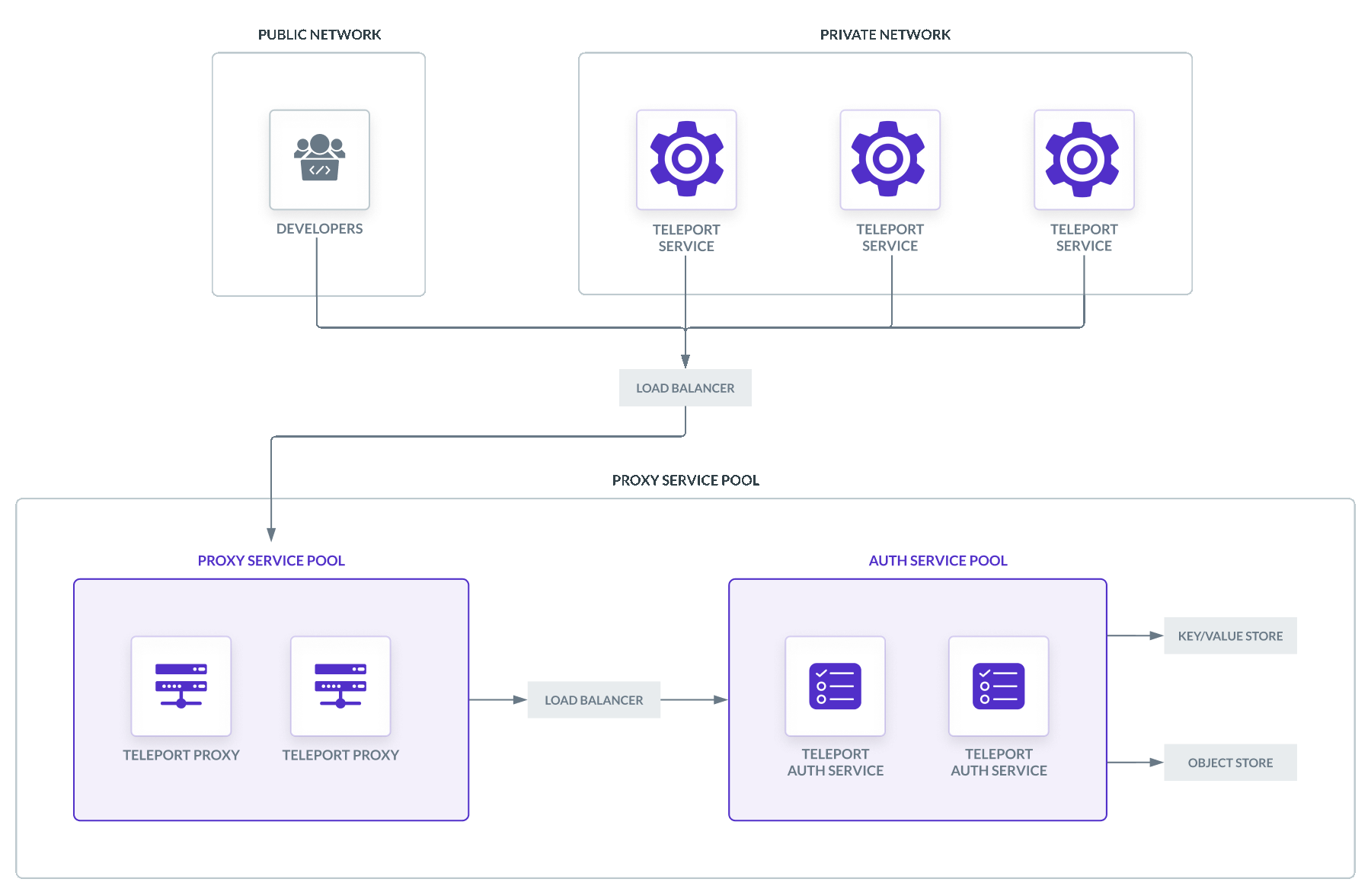Select the right Teleport Auth Service icon
Viewport: 1371px width, 895px height.
click(998, 685)
